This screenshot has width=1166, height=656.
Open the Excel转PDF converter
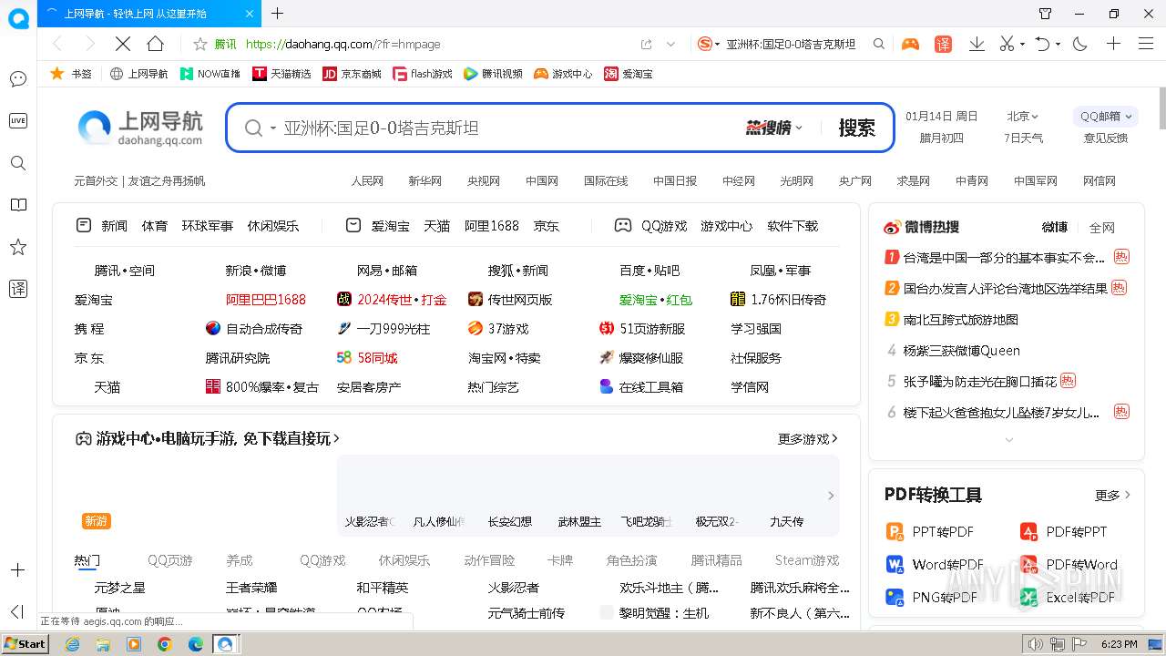(1067, 598)
